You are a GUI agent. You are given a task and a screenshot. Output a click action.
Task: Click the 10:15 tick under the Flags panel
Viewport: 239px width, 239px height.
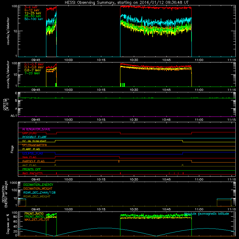(x=101, y=180)
